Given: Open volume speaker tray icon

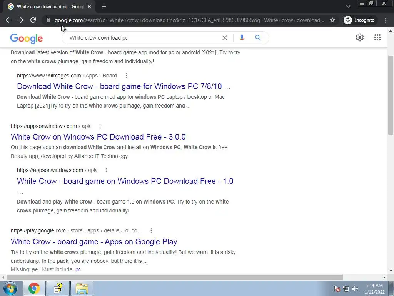Looking at the screenshot, I should pos(355,289).
